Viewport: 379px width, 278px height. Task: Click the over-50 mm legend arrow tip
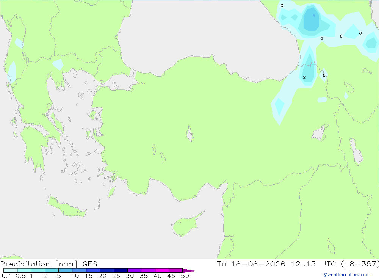(x=190, y=271)
